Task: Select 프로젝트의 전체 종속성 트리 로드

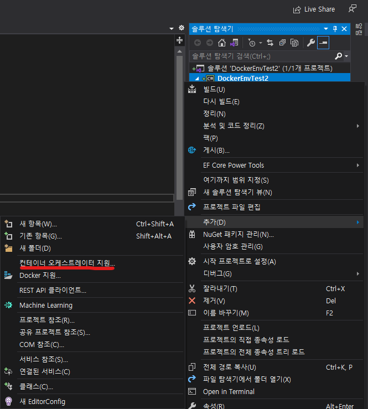Action: (x=274, y=352)
